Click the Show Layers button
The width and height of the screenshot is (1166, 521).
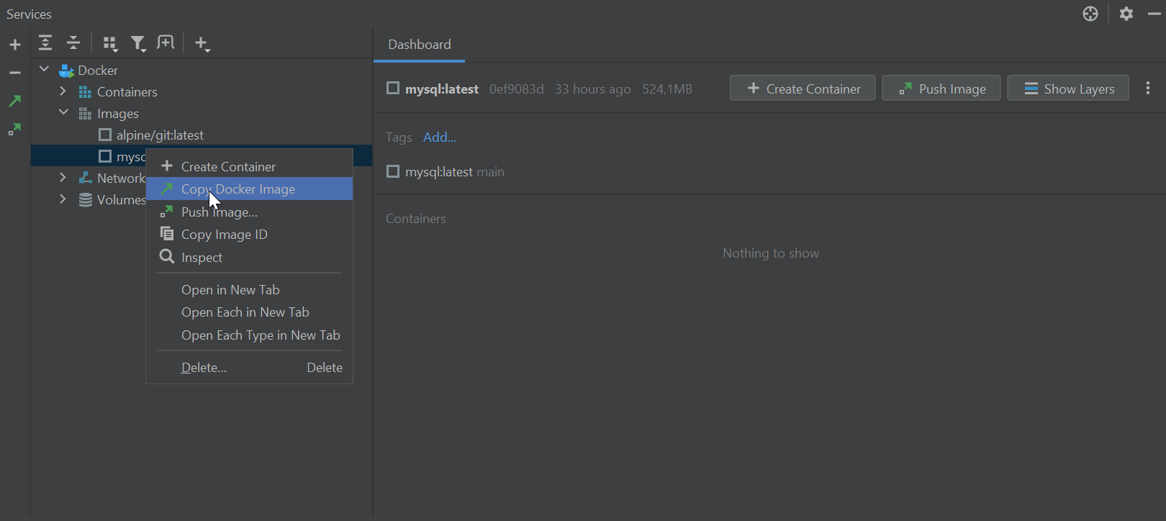pyautogui.click(x=1068, y=89)
